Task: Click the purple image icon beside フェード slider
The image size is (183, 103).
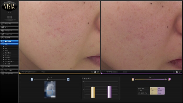Action: [x=169, y=79]
